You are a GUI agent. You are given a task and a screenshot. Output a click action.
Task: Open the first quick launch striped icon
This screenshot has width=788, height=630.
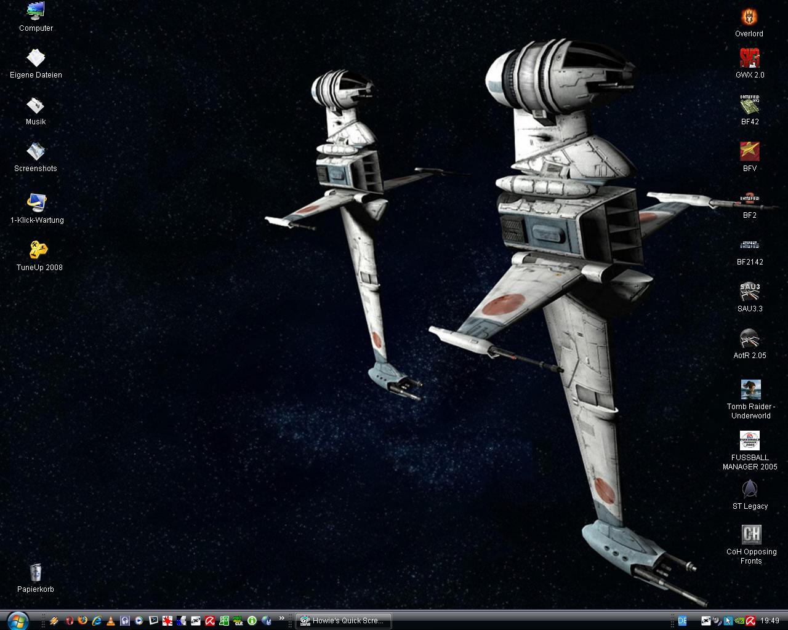(x=54, y=621)
